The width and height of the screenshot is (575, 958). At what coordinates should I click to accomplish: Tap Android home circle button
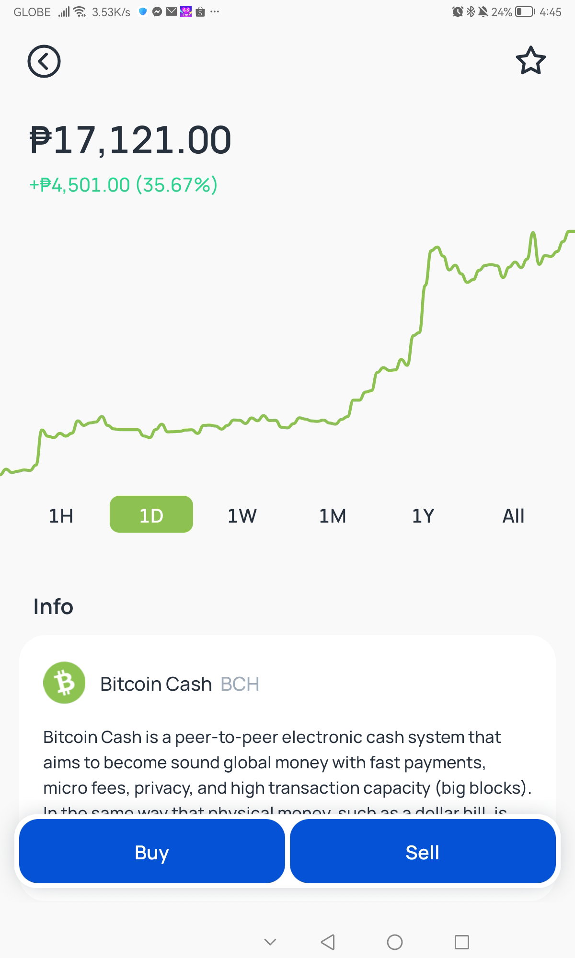tap(395, 942)
